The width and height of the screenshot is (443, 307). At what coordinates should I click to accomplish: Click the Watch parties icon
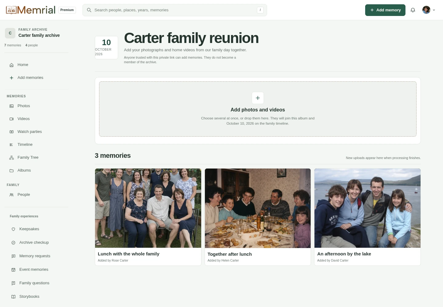[x=12, y=132]
